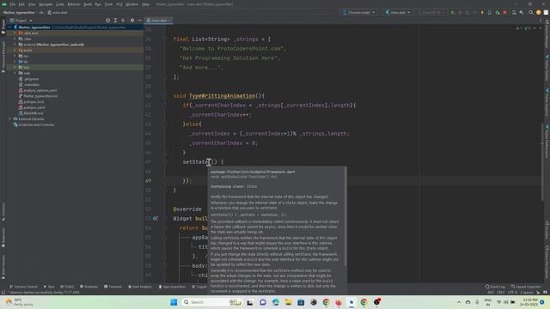Click main.dart in the breadcrumb bar

[58, 12]
